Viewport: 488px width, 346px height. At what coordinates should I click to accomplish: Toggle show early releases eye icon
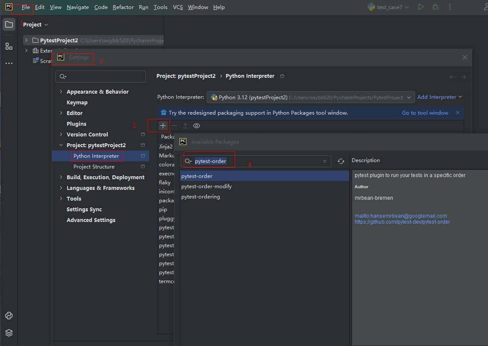click(x=197, y=126)
